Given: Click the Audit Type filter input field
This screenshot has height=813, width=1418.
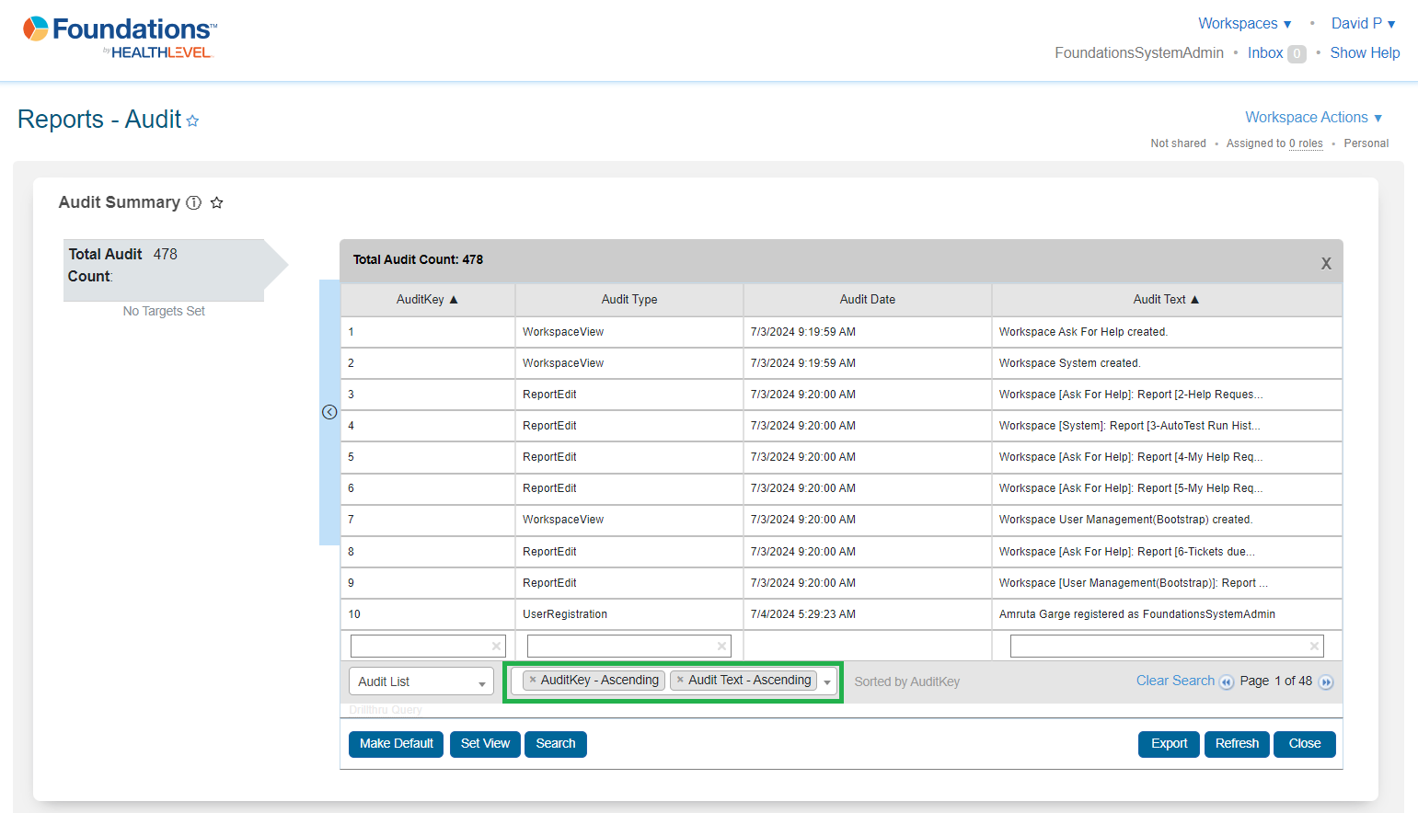Looking at the screenshot, I should click(x=621, y=646).
